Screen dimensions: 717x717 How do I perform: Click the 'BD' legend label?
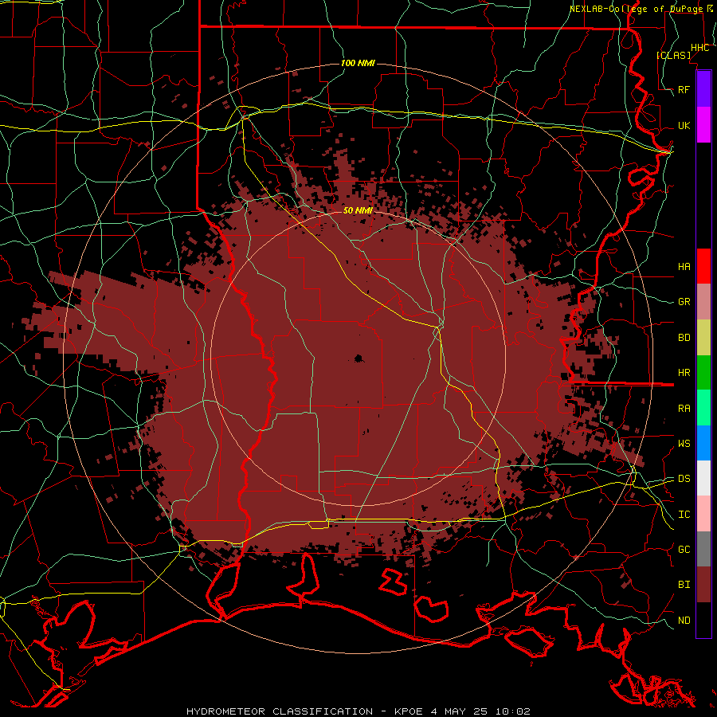coord(684,338)
